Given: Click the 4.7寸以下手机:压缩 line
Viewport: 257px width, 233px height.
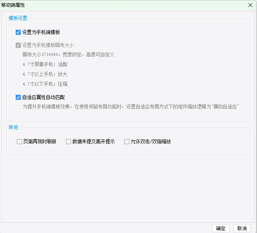Looking at the screenshot, I should tap(45, 84).
